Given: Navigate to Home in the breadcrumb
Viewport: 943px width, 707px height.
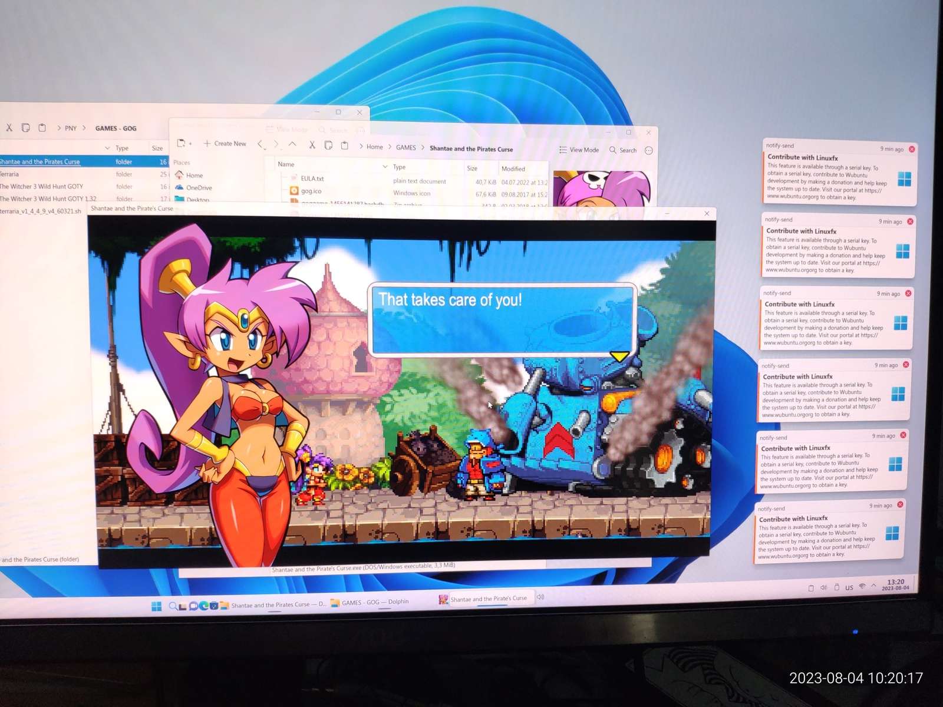Looking at the screenshot, I should tap(375, 147).
